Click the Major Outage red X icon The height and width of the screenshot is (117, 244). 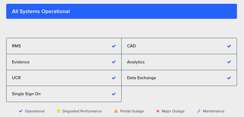(x=158, y=111)
